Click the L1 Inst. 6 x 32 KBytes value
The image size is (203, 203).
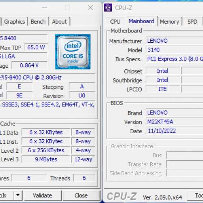click(46, 141)
